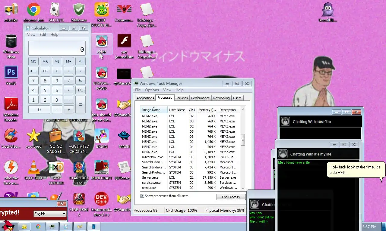This screenshot has height=231, width=386.
Task: Open the Malware green shield icon
Action: pos(79,12)
